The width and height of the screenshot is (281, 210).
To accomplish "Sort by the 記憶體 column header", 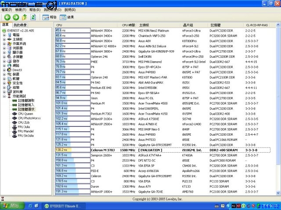I will coord(226,25).
